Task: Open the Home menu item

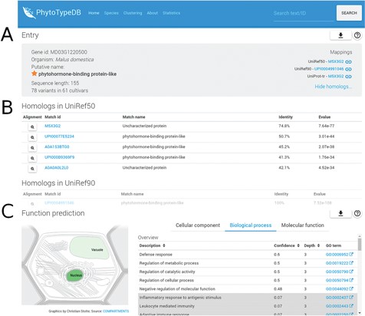Action: click(x=94, y=13)
